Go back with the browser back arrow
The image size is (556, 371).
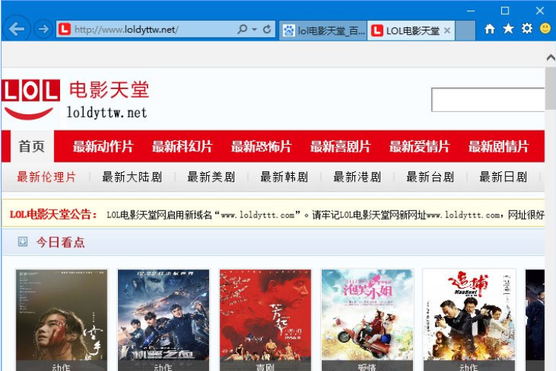(x=16, y=29)
